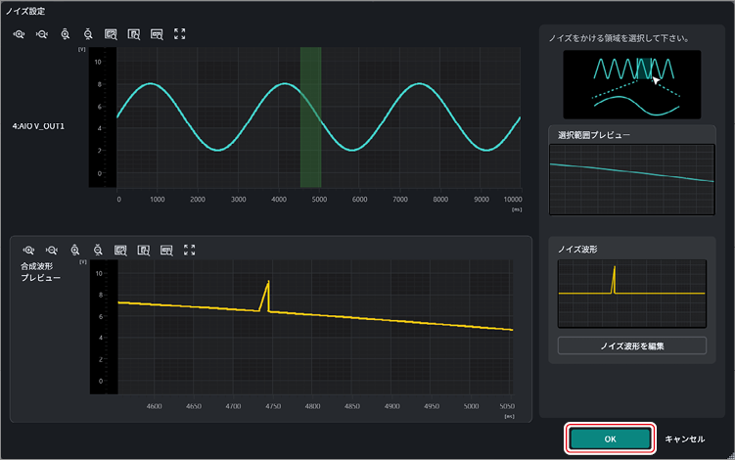Click the 4750 tick on preview axis
The width and height of the screenshot is (735, 460).
pos(273,406)
